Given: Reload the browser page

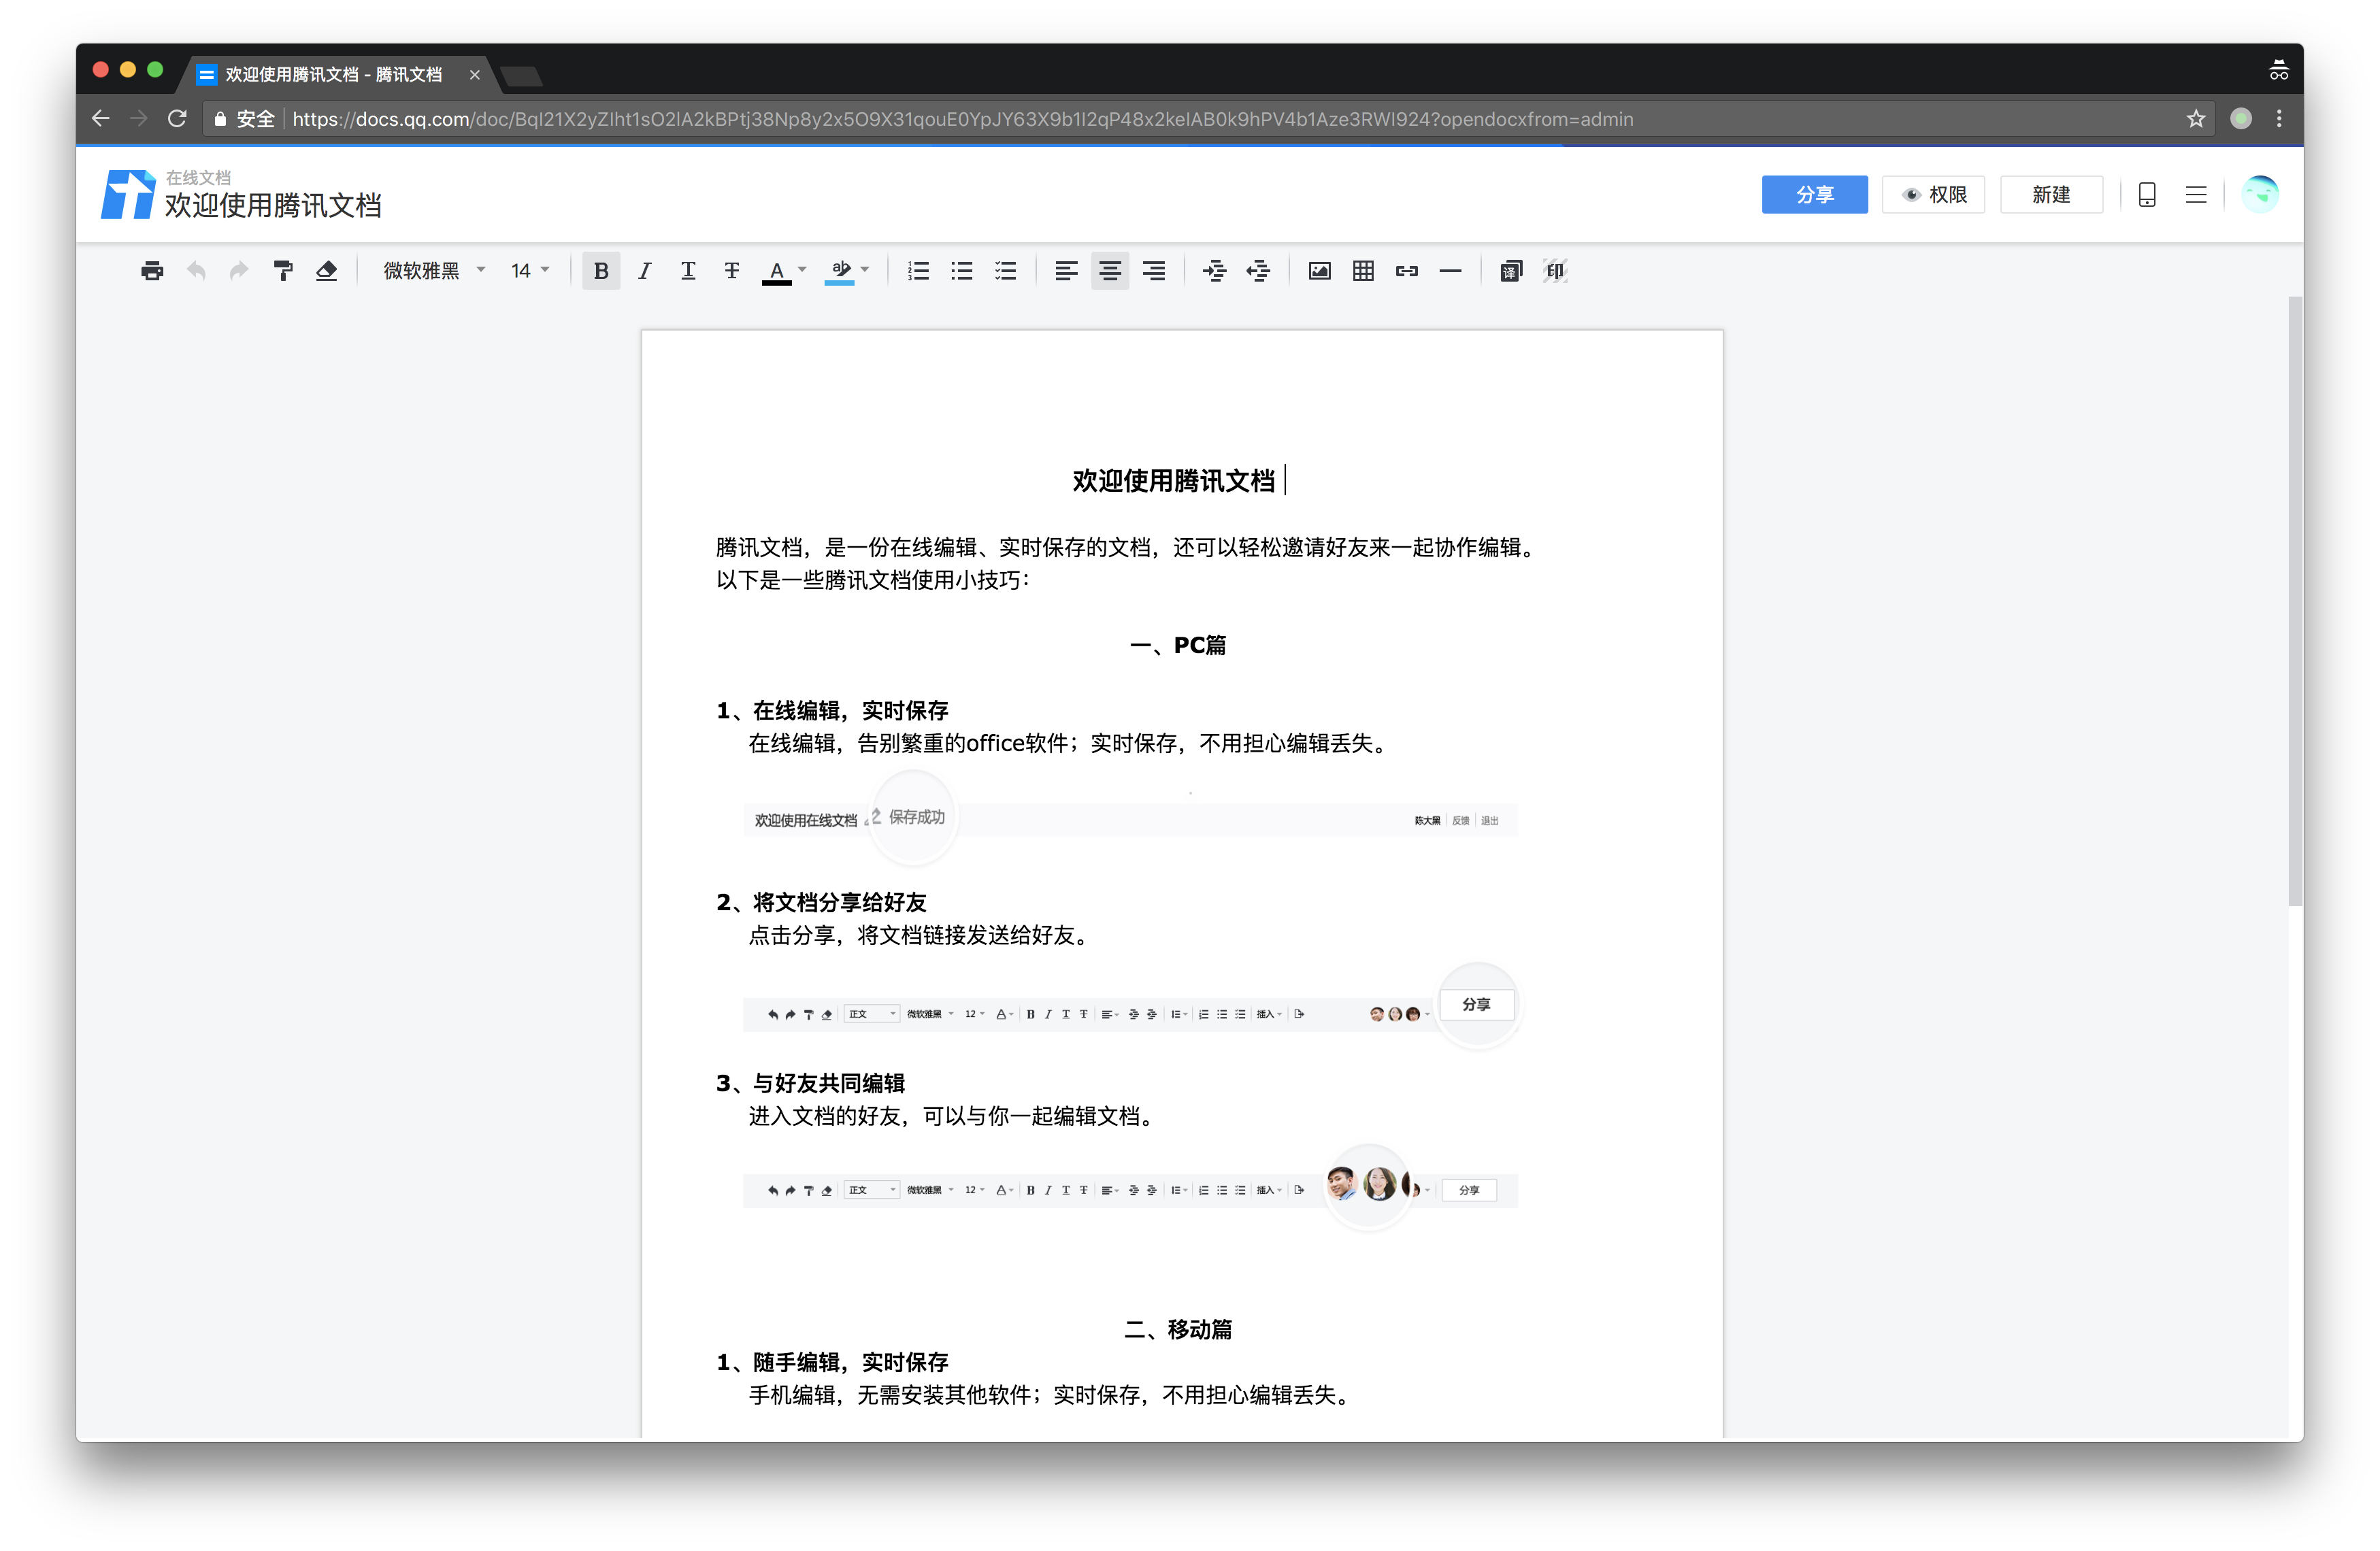Looking at the screenshot, I should pyautogui.click(x=177, y=119).
